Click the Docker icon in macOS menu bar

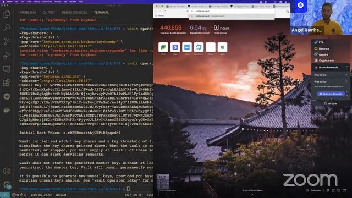point(266,2)
